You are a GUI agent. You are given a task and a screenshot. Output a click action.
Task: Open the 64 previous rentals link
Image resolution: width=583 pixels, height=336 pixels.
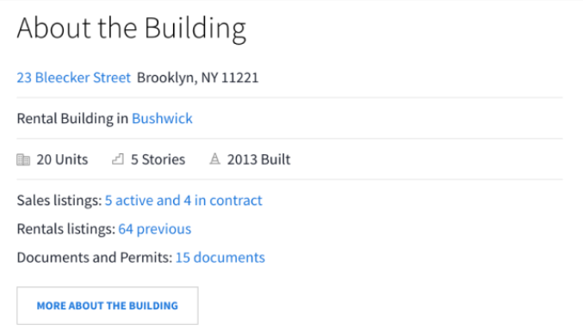pyautogui.click(x=155, y=229)
